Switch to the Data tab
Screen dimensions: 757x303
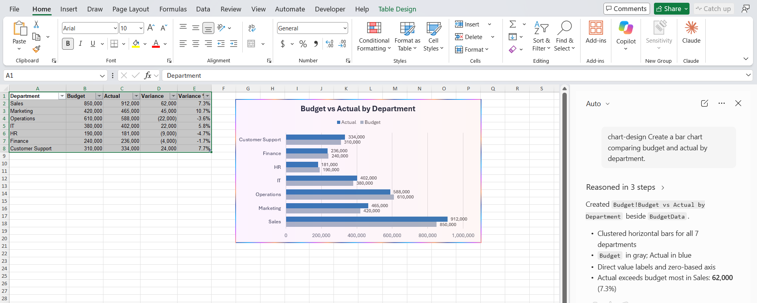click(x=203, y=9)
